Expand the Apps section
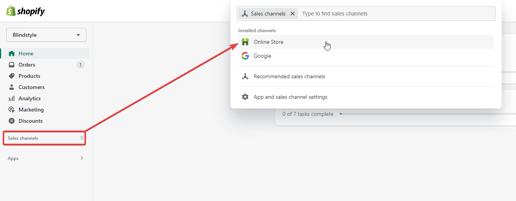 (45, 158)
